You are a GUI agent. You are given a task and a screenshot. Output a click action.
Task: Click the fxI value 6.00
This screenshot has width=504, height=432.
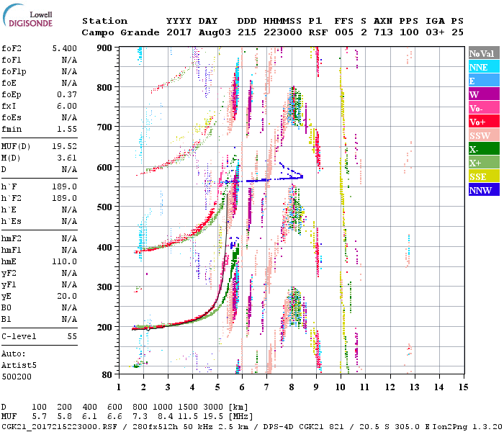(x=67, y=106)
